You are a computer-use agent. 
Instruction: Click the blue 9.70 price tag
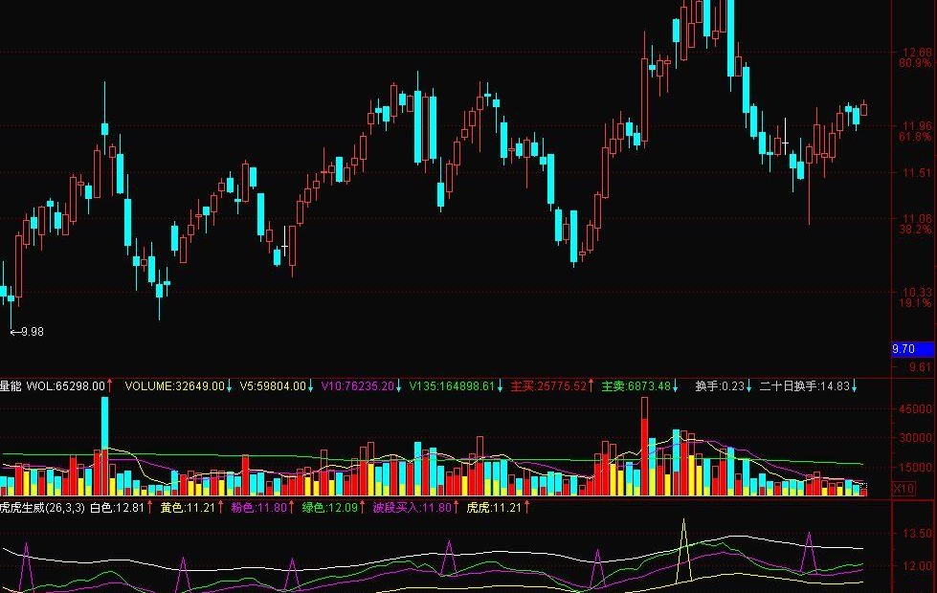(x=912, y=349)
